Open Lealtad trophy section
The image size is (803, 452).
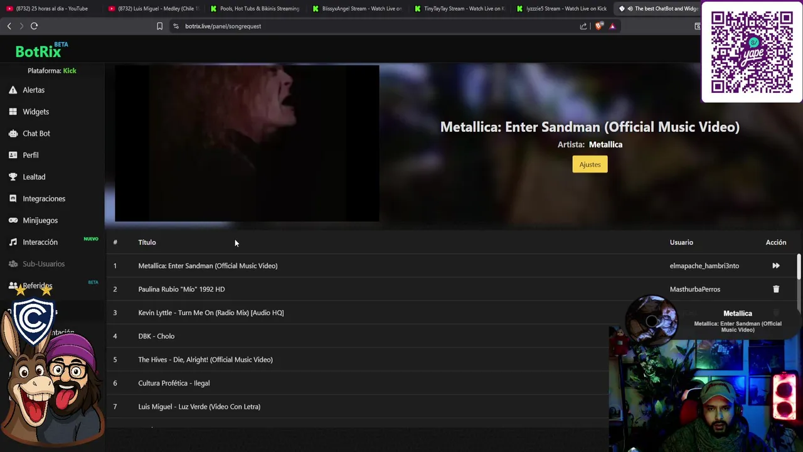pos(34,177)
